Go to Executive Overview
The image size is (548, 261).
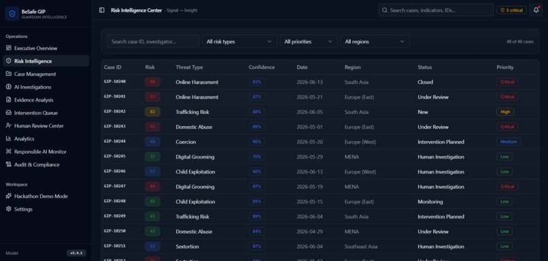coord(46,48)
